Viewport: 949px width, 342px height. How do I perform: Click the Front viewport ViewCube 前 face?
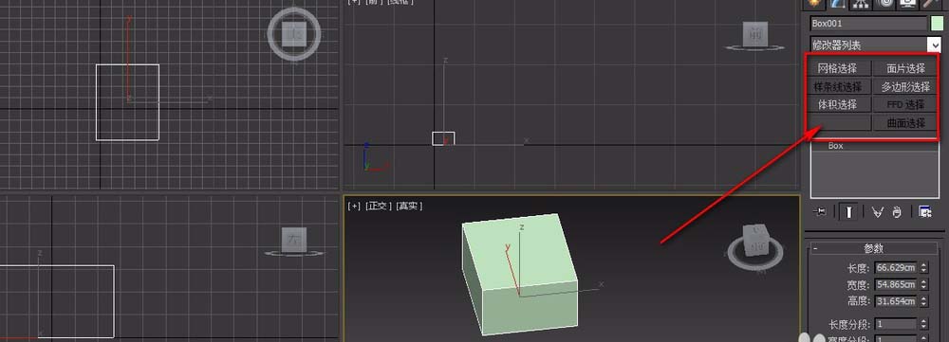tap(755, 33)
